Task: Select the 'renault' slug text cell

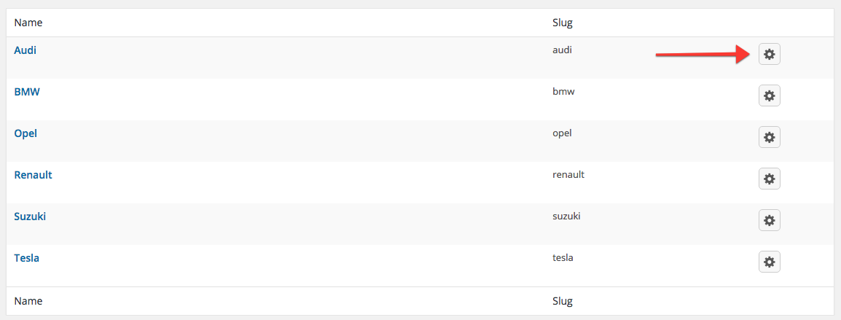Action: 568,174
